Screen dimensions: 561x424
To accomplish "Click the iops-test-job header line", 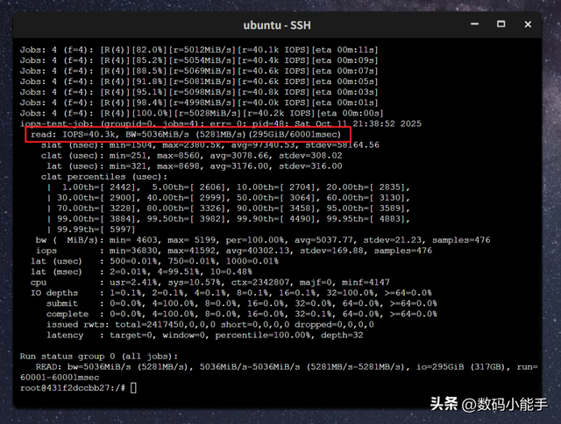I will 221,124.
